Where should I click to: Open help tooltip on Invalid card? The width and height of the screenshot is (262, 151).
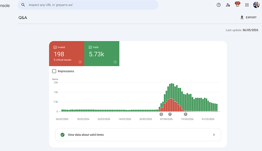tap(80, 62)
